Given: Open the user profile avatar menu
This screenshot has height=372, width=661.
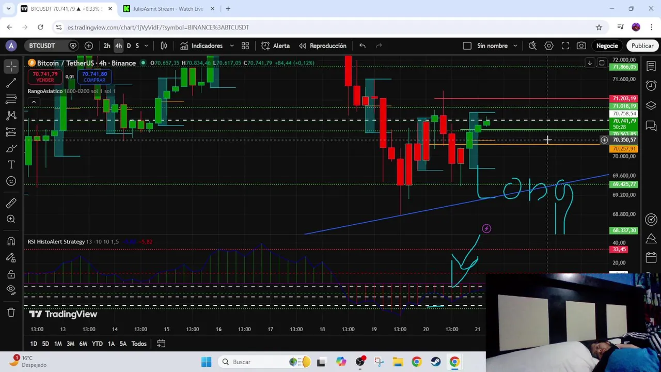Looking at the screenshot, I should click(11, 45).
